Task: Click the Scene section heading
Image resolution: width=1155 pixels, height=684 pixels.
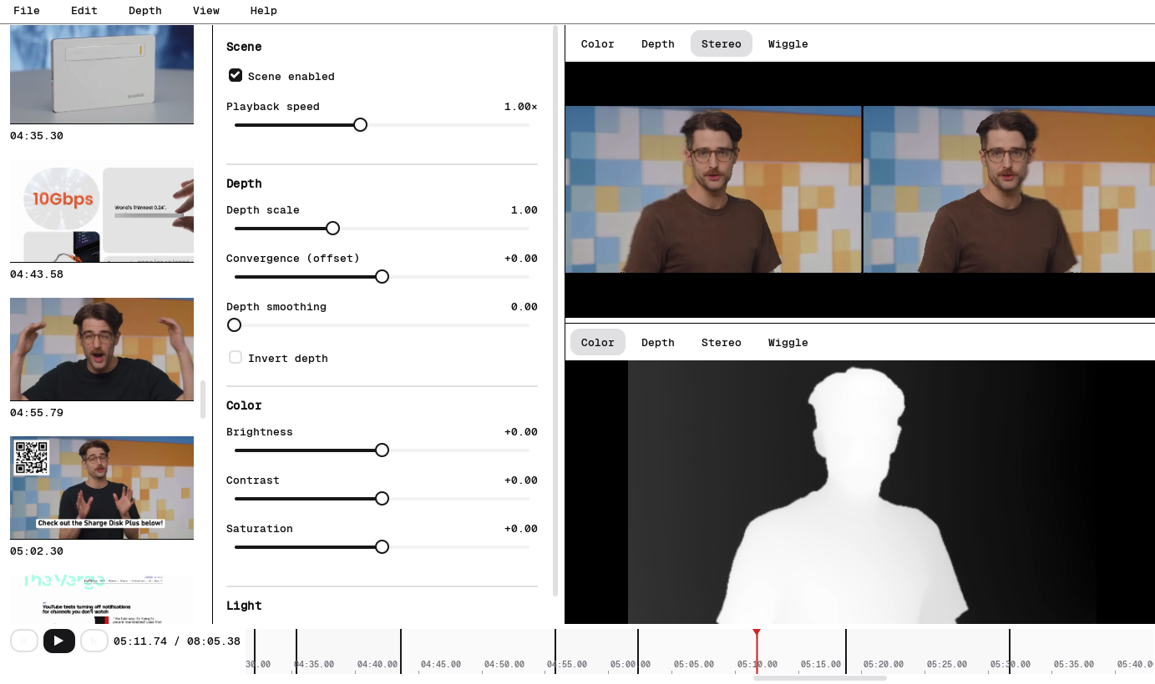Action: tap(244, 47)
